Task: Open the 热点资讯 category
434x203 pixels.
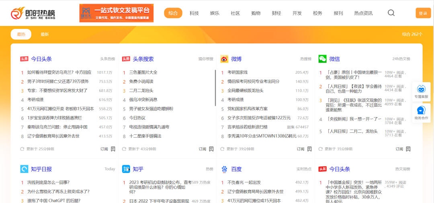Action: [363, 13]
